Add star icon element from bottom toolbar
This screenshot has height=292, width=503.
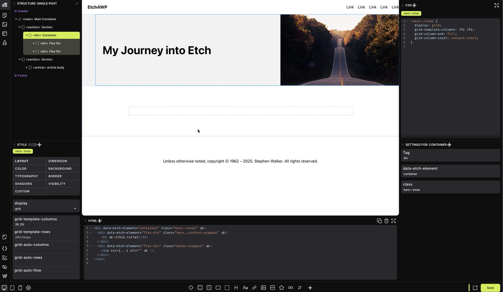click(x=281, y=288)
